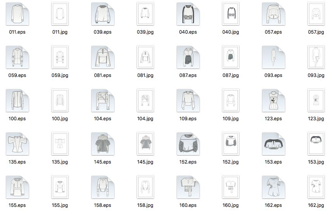The width and height of the screenshot is (333, 215).
Task: Select the 057.eps file icon
Action: [x=274, y=14]
